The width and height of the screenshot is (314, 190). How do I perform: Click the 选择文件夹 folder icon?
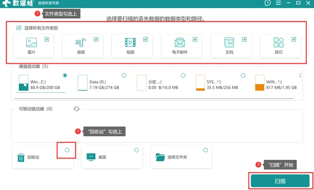tap(160, 157)
